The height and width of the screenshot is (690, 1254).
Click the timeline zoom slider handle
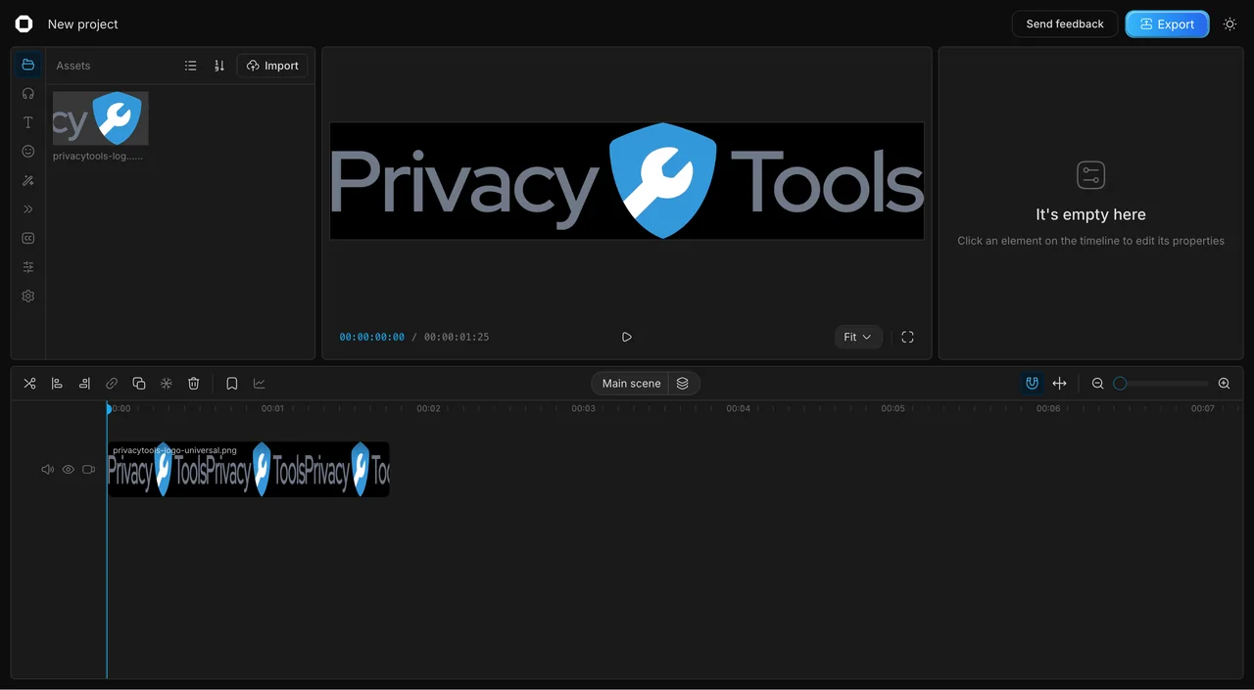(1120, 384)
